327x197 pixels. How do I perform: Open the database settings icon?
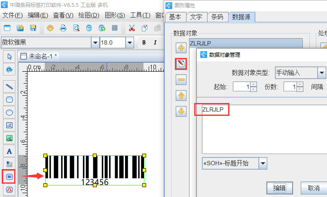click(89, 28)
